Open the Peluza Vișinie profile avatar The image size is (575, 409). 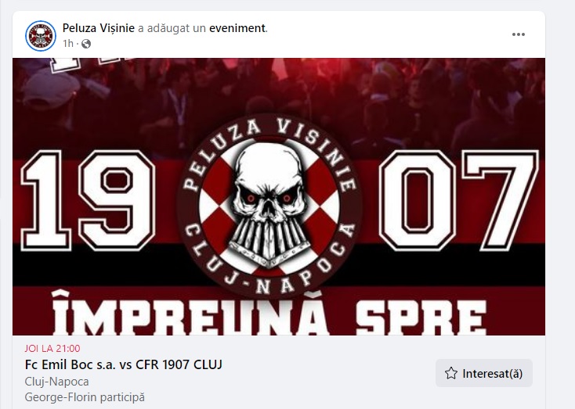[x=41, y=36]
